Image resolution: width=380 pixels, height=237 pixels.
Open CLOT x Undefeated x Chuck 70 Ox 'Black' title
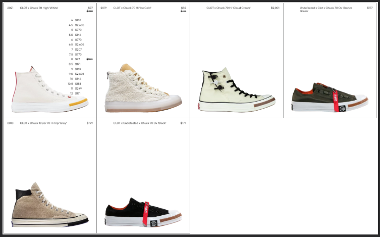(140, 123)
